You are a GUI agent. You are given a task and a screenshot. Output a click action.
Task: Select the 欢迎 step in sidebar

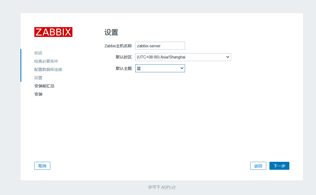[x=38, y=53]
